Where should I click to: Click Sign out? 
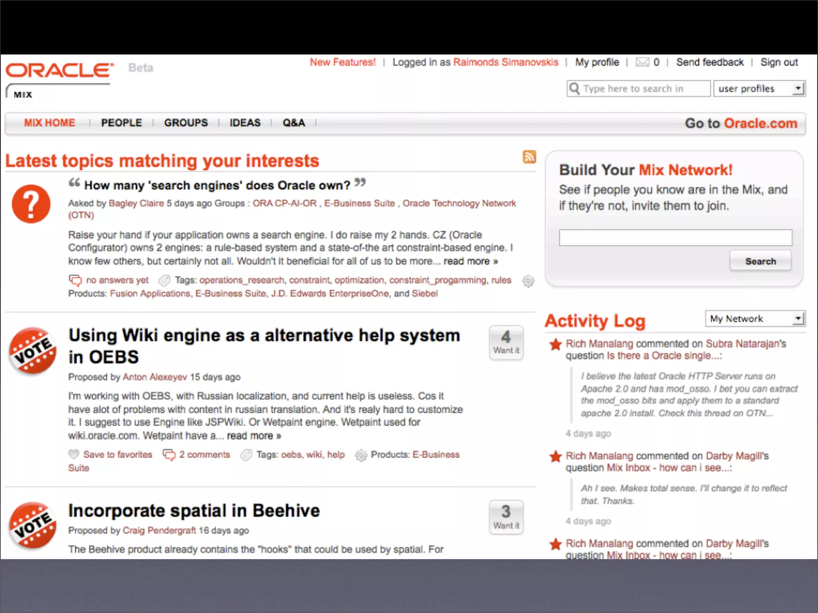779,62
